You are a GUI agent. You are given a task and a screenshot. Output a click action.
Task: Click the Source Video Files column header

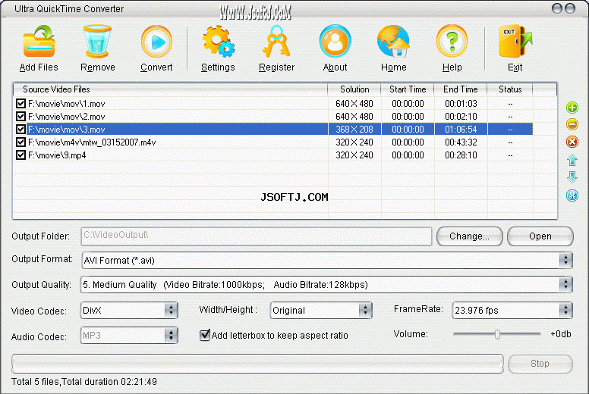click(x=171, y=89)
